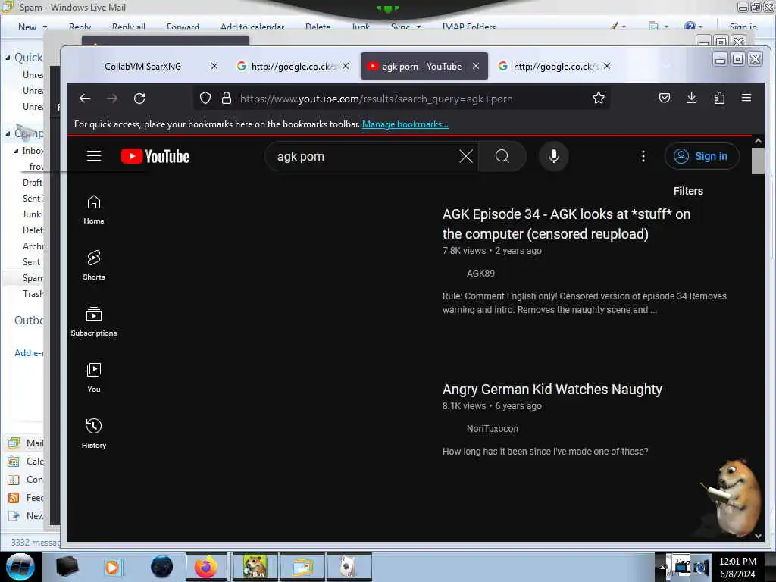Switch to Calendar view in Live Mail
The image size is (776, 582).
tap(26, 462)
